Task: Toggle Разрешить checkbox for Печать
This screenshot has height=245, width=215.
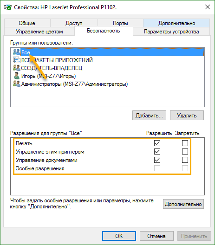Action: tap(157, 143)
